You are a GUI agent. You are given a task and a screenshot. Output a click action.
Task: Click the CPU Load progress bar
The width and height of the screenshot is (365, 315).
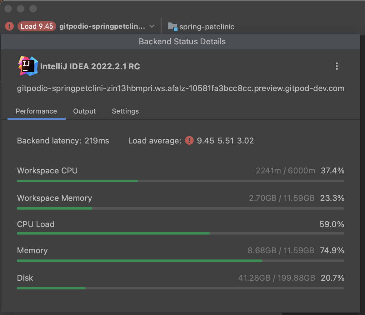coord(180,233)
